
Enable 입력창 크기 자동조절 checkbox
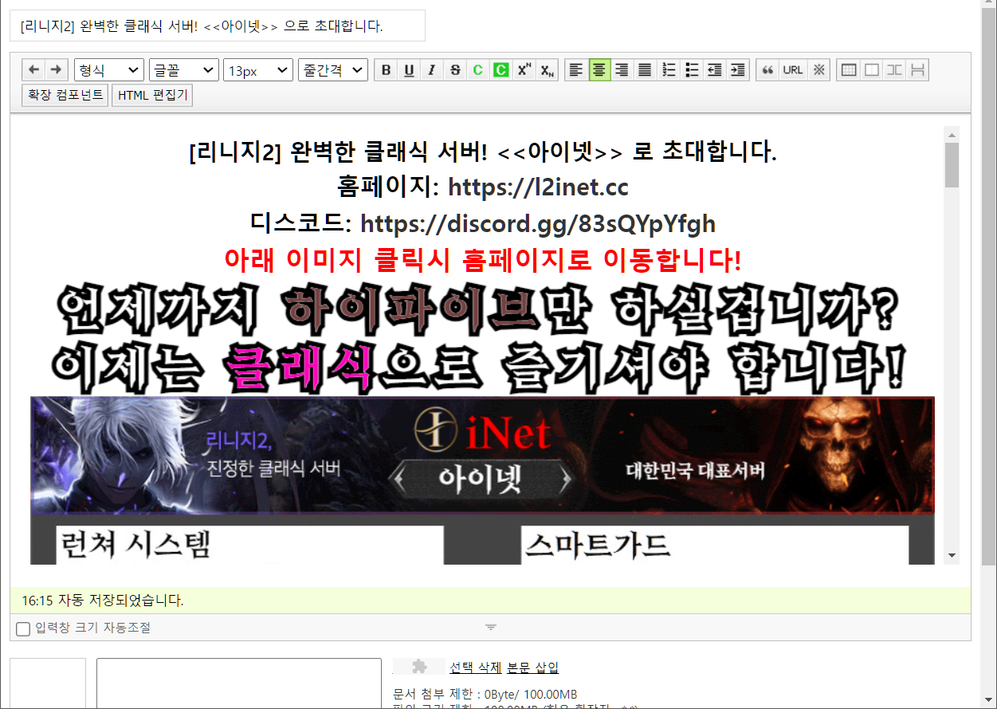(x=23, y=628)
